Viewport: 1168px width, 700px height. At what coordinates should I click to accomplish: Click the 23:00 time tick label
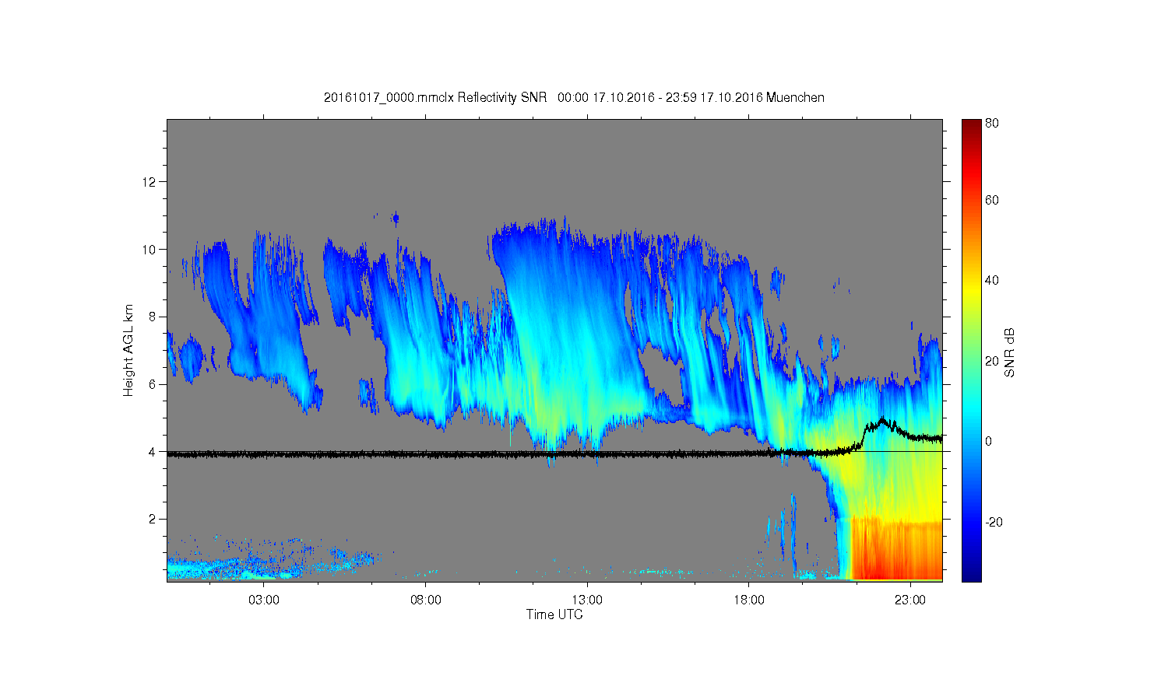pyautogui.click(x=910, y=600)
